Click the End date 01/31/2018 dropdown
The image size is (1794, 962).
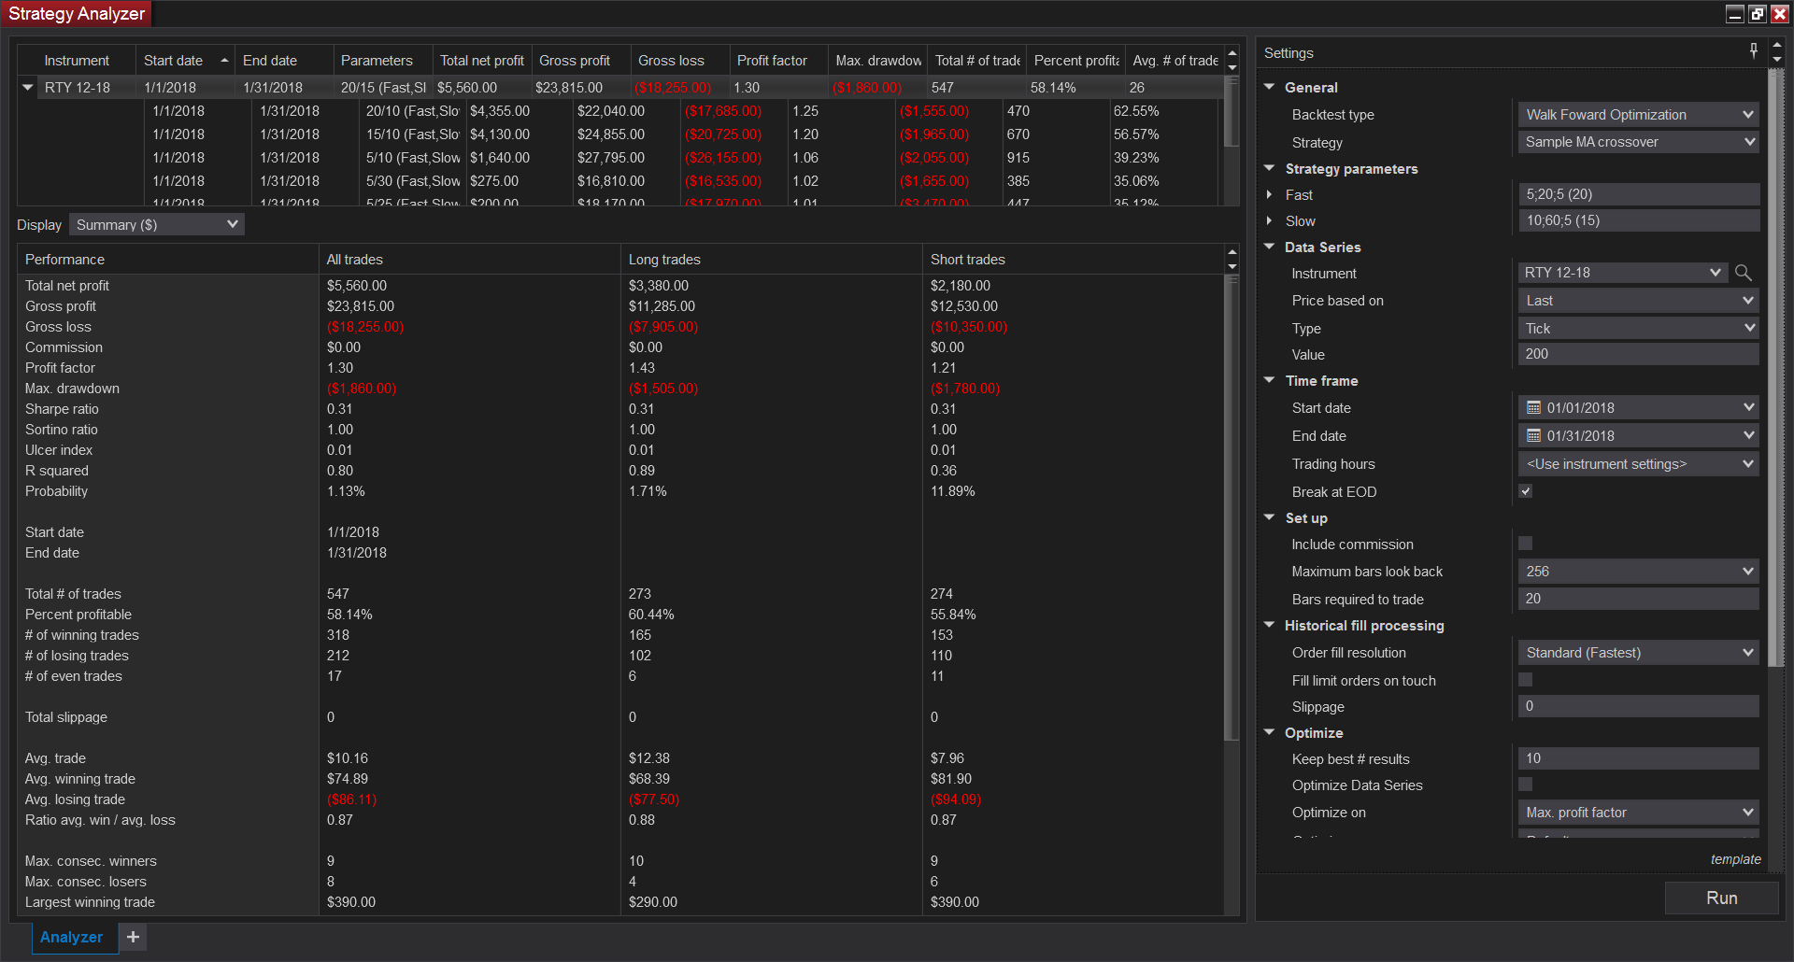click(1638, 436)
